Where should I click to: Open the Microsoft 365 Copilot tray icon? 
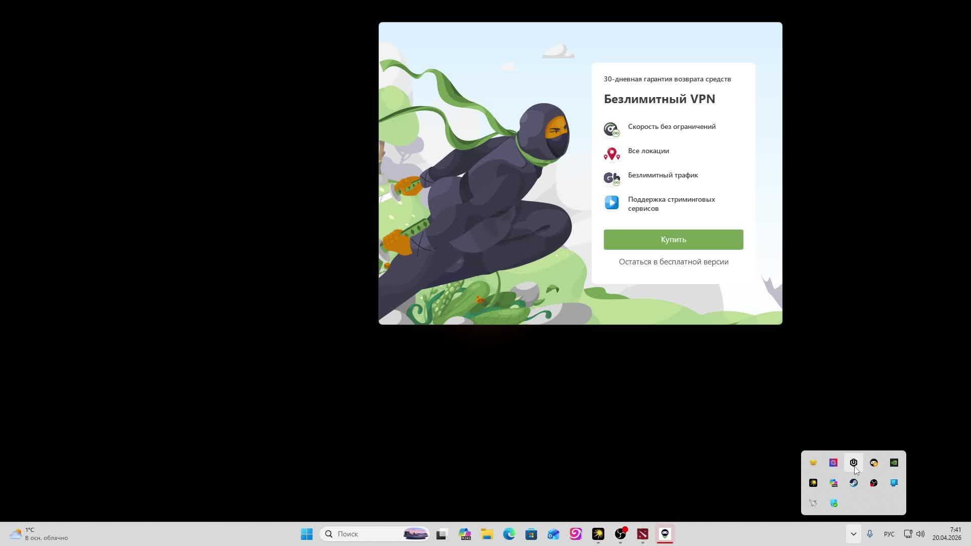[833, 483]
